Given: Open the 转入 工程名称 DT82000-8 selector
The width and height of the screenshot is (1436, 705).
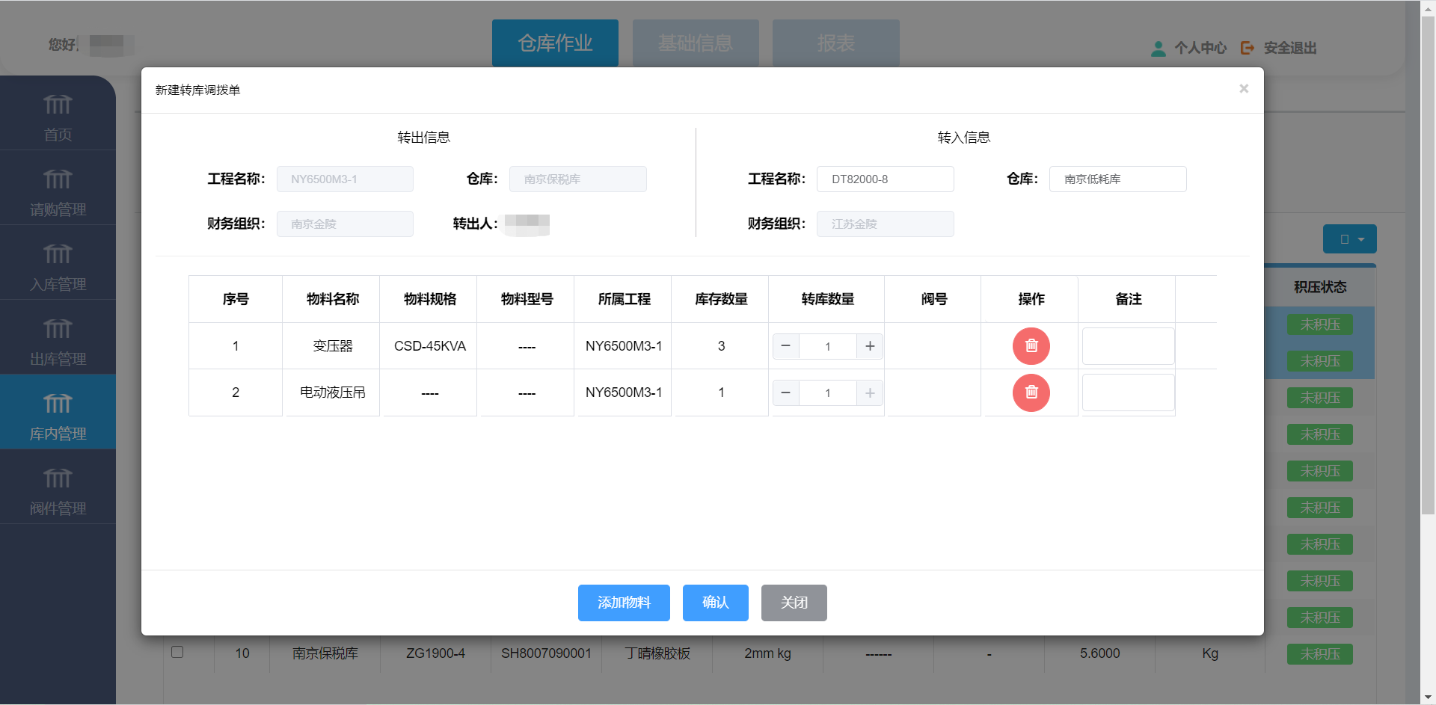Looking at the screenshot, I should (x=885, y=179).
